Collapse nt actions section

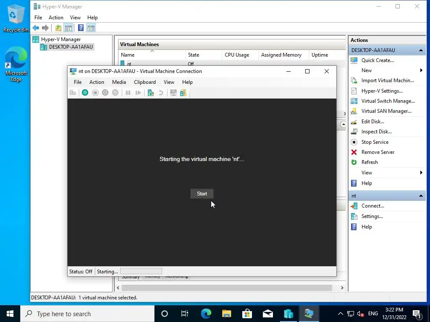(421, 196)
